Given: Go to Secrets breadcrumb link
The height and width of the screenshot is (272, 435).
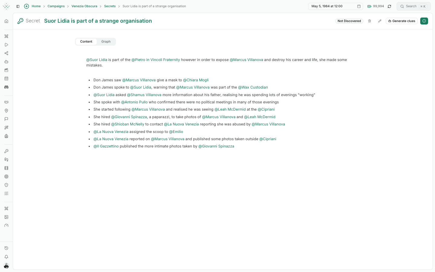Looking at the screenshot, I should (x=110, y=6).
